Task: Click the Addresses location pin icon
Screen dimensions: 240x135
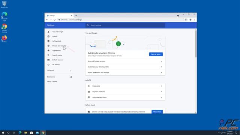Action: coord(89,97)
